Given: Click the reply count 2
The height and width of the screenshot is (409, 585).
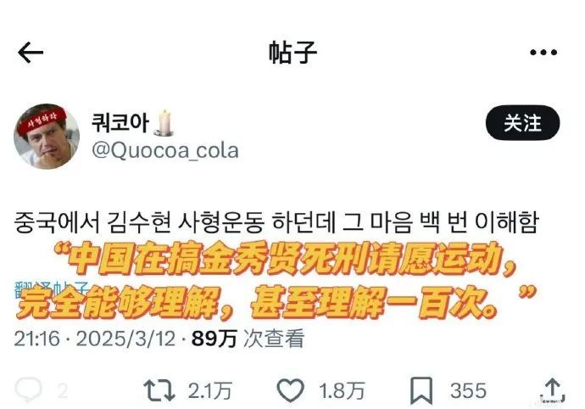Looking at the screenshot, I should (63, 391).
